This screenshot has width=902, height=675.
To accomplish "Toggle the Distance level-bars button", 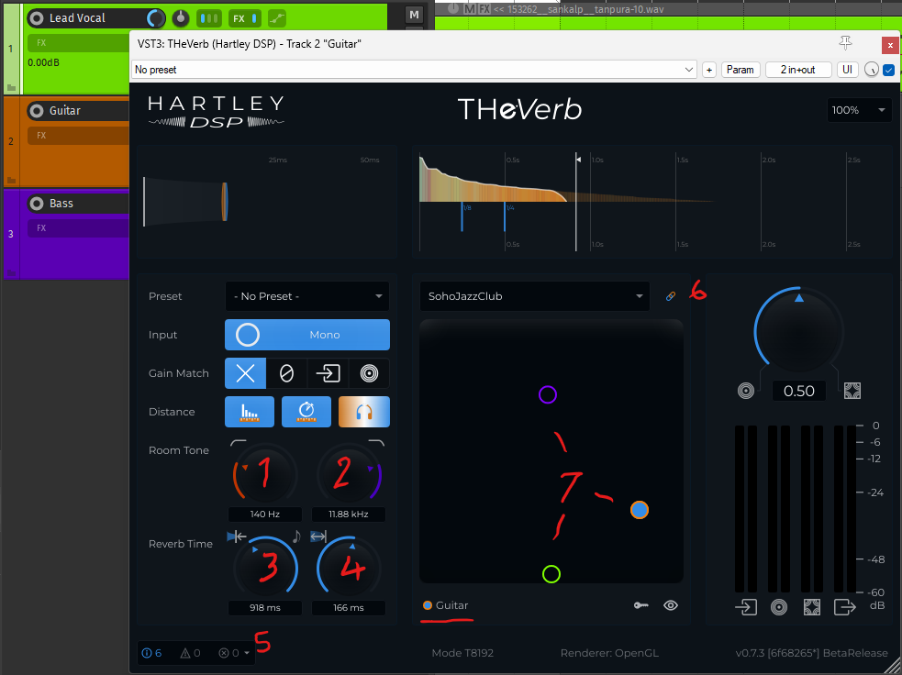I will (250, 412).
